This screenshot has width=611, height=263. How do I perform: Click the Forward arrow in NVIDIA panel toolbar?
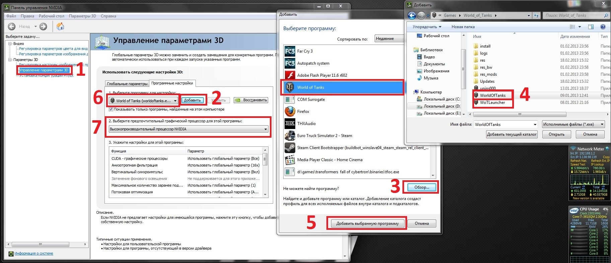point(43,26)
